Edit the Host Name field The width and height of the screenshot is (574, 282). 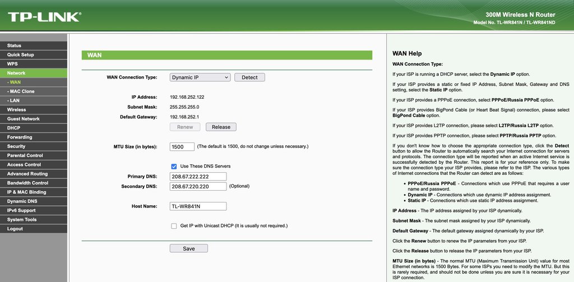point(198,206)
